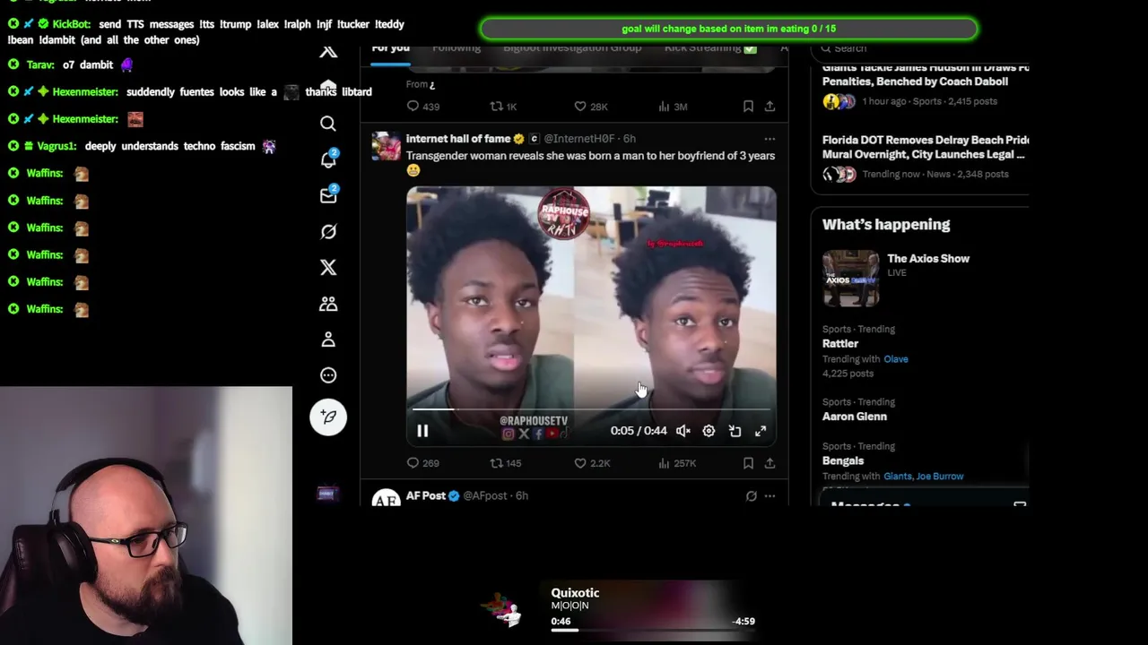Like the internet hall of fame post (2.2K)
The width and height of the screenshot is (1148, 645).
(592, 463)
